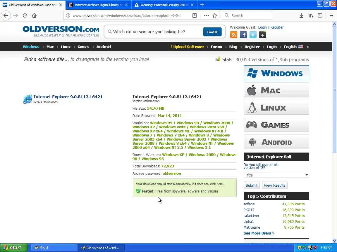This screenshot has height=252, width=337.
Task: Switch to Mypal taskbar item
Action: tap(54, 248)
